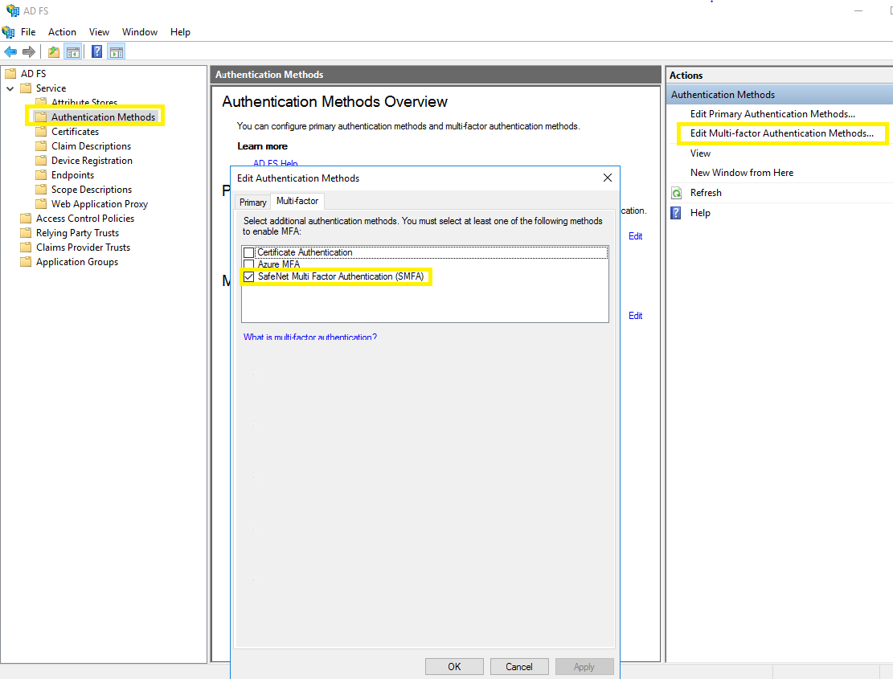The image size is (893, 679).
Task: Click the Up One Level folder icon
Action: [x=53, y=52]
